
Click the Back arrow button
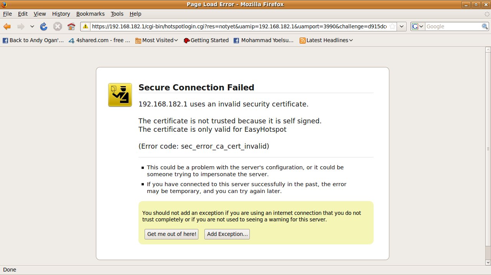[x=7, y=26]
